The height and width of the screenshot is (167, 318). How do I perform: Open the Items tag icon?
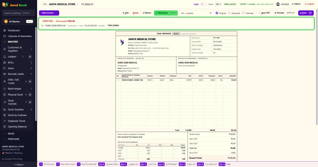[x=4, y=68]
